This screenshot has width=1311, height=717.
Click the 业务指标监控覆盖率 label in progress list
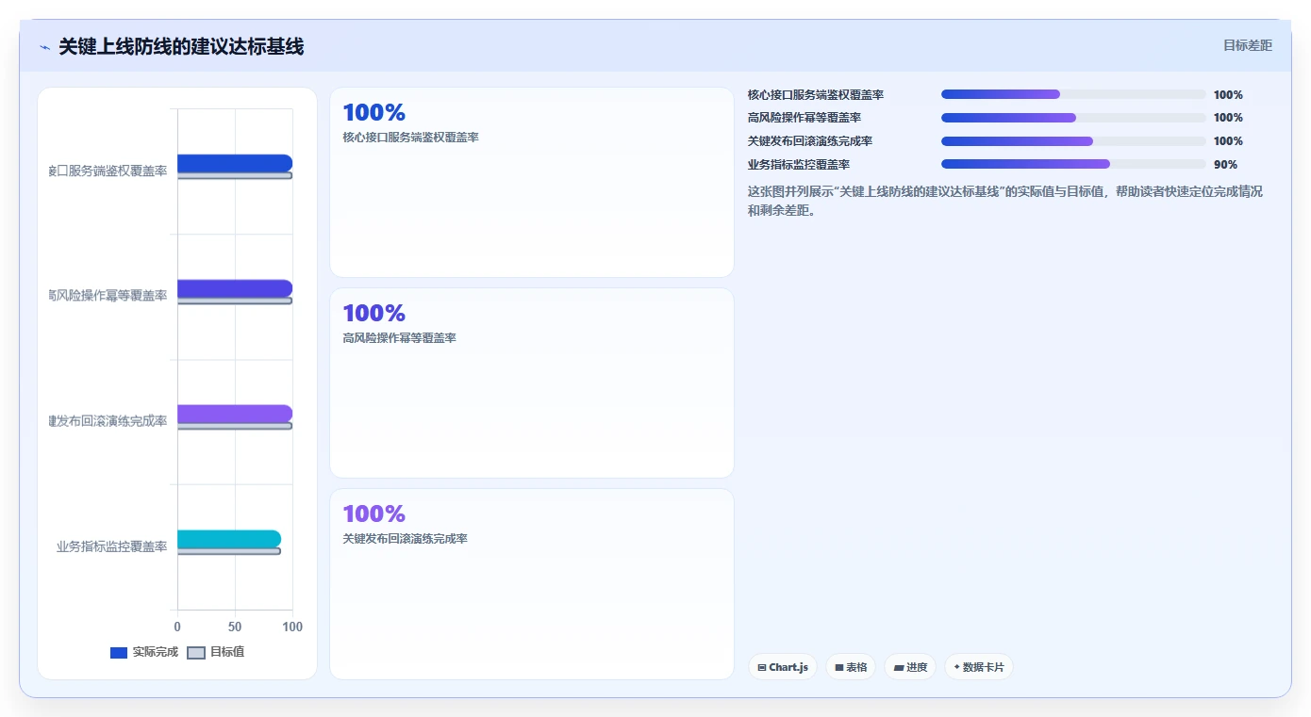[799, 165]
